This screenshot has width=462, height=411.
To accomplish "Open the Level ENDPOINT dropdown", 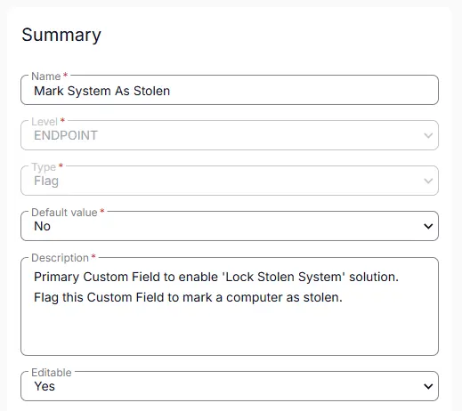I will pos(230,135).
